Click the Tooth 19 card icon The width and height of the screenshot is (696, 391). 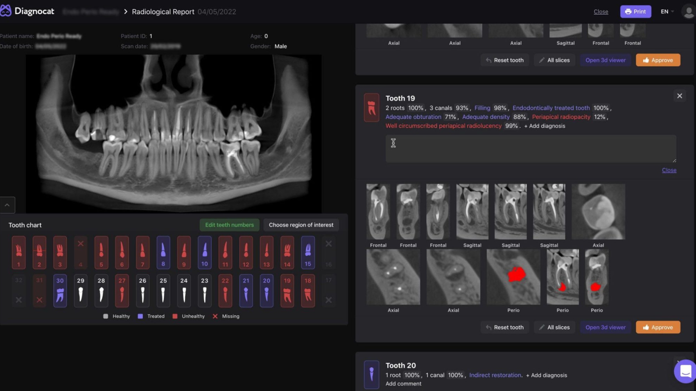click(x=371, y=108)
